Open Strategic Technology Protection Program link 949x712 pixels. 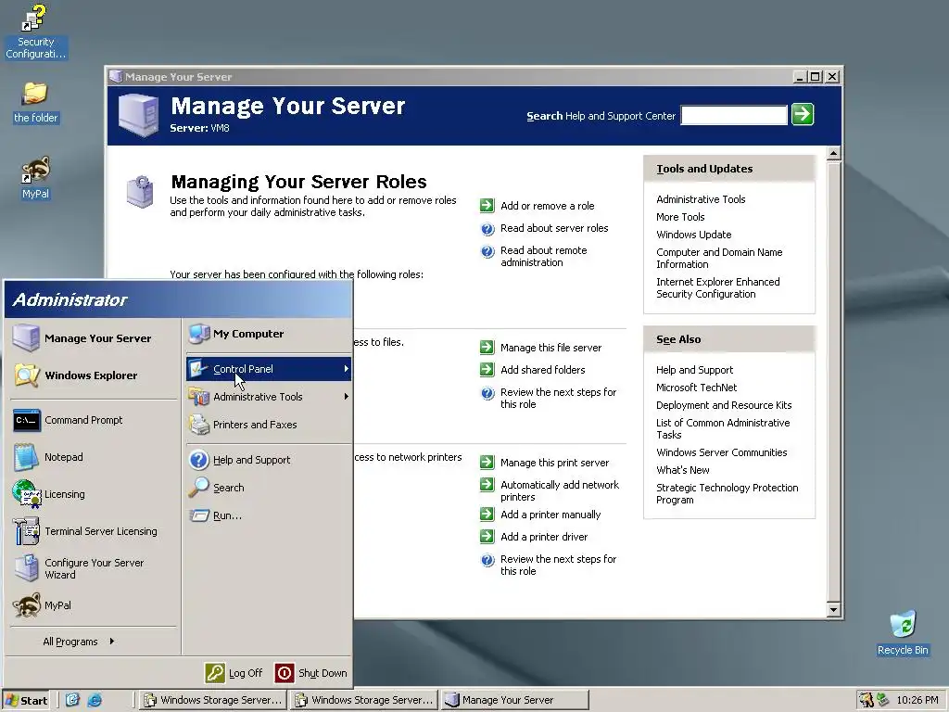727,493
